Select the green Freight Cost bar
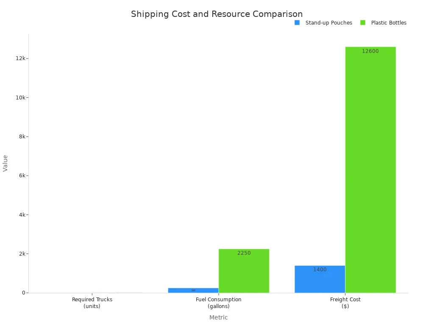Viewport: 434px width, 325px height. [370, 170]
